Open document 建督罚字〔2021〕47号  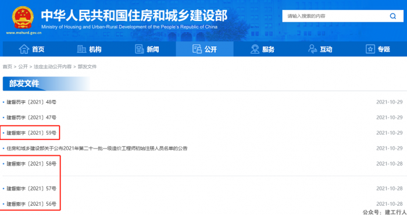tap(31, 117)
